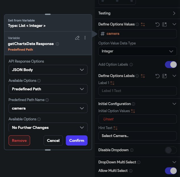Reset the Define Options Values setting

point(157,24)
